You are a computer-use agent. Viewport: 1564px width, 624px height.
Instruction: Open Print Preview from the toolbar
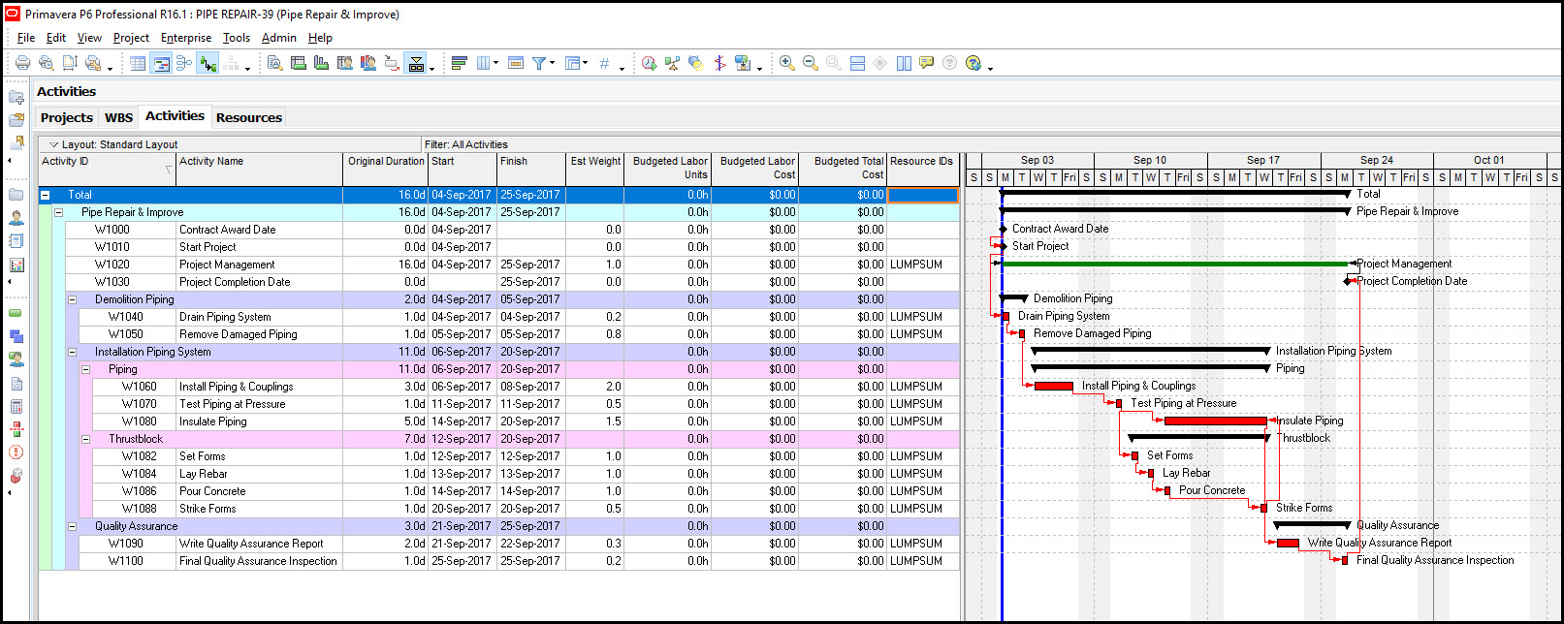(46, 63)
